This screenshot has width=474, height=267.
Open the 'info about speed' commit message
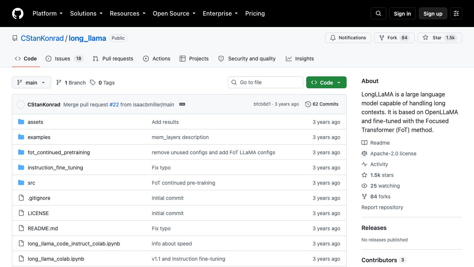click(x=172, y=244)
